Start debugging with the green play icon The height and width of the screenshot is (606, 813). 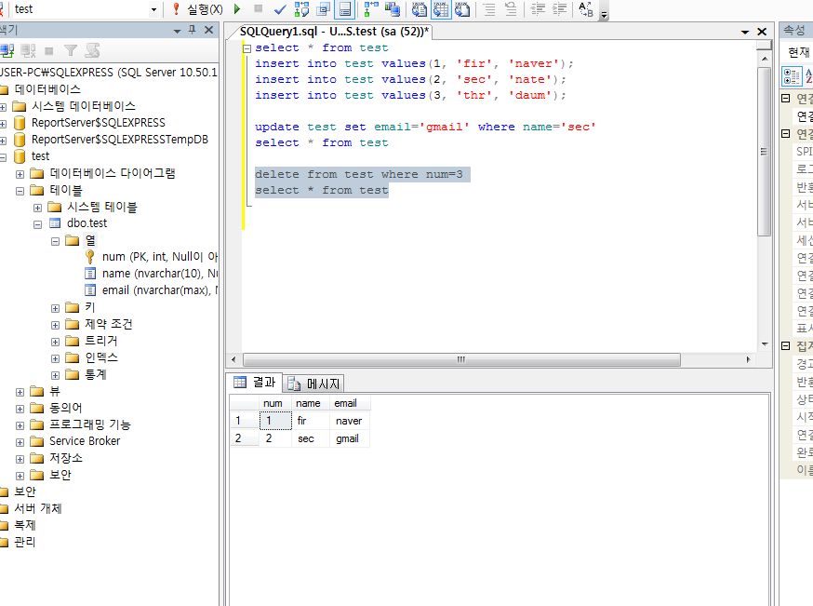(x=237, y=8)
